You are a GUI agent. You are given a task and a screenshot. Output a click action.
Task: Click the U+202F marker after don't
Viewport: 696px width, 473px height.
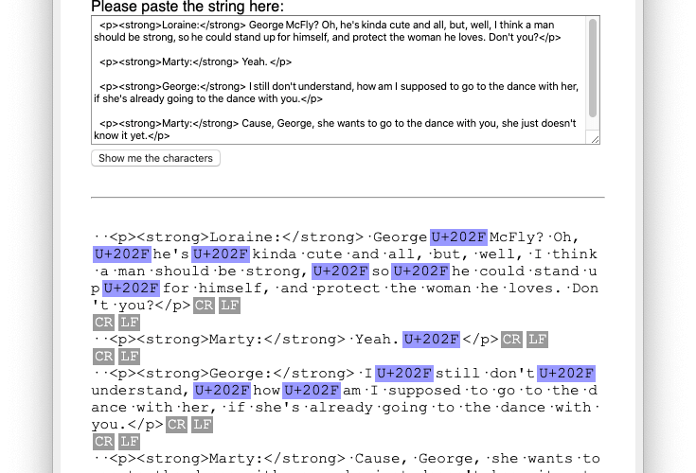[x=566, y=374]
